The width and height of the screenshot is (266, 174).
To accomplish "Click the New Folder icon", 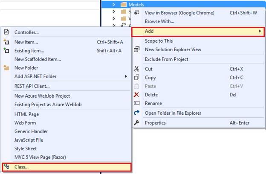I will tap(6, 68).
